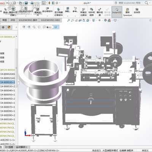Click the Edit Appearance color-ball icon
This screenshot has width=152, height=152.
105,20
